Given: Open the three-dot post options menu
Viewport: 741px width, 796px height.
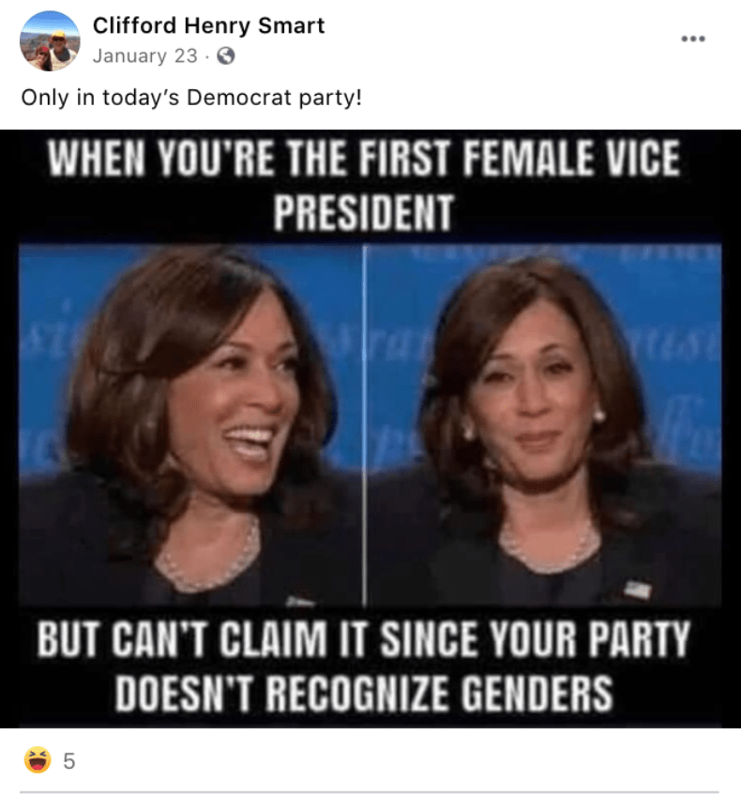Looking at the screenshot, I should [693, 38].
